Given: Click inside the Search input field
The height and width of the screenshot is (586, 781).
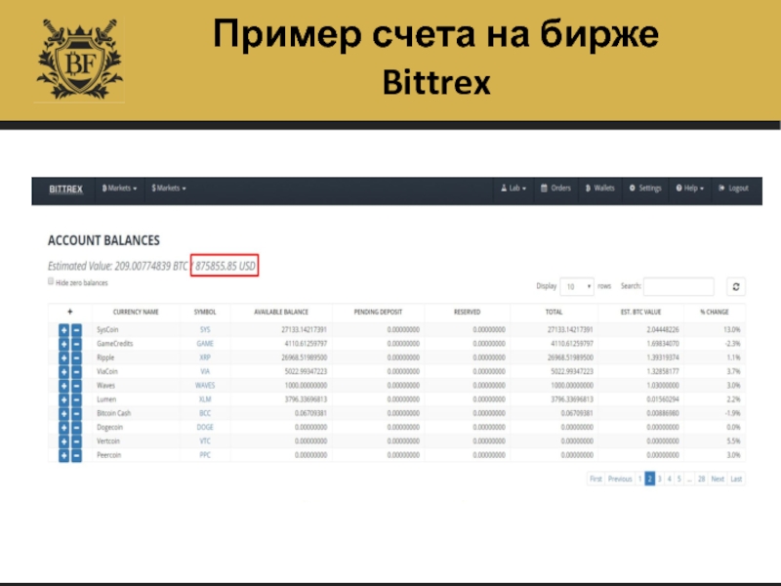Looking at the screenshot, I should coord(678,286).
